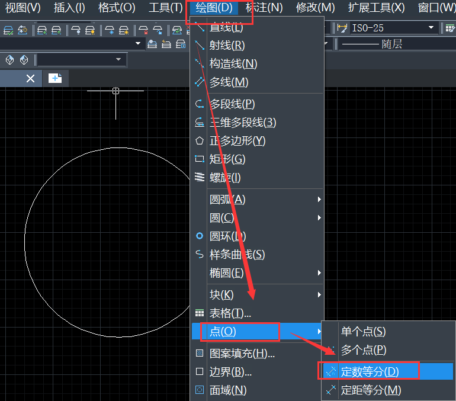This screenshot has width=456, height=401.
Task: Choose 多线(M) from the draw menu
Action: [x=258, y=82]
